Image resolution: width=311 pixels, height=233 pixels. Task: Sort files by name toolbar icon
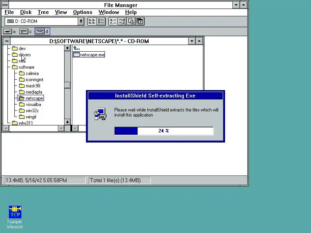coord(113,21)
